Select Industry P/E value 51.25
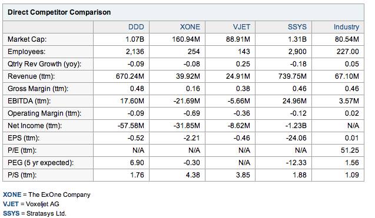The width and height of the screenshot is (375, 218). click(x=350, y=150)
